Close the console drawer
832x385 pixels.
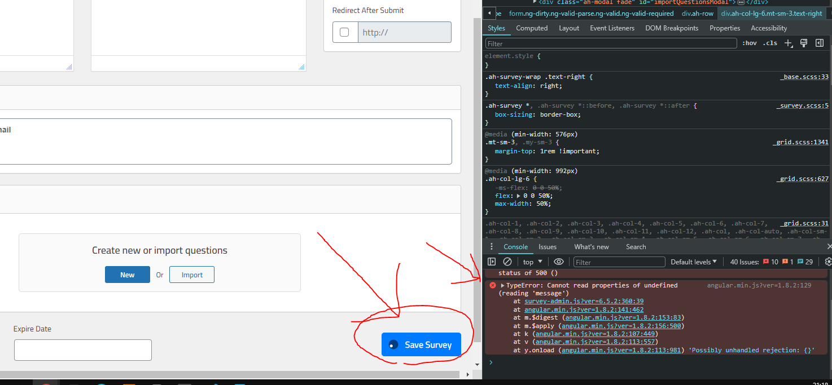tap(829, 246)
